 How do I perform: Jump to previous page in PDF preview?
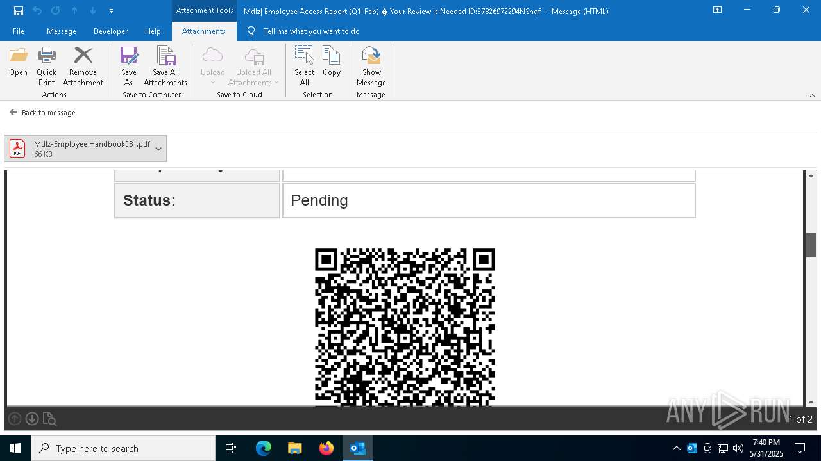tap(15, 419)
